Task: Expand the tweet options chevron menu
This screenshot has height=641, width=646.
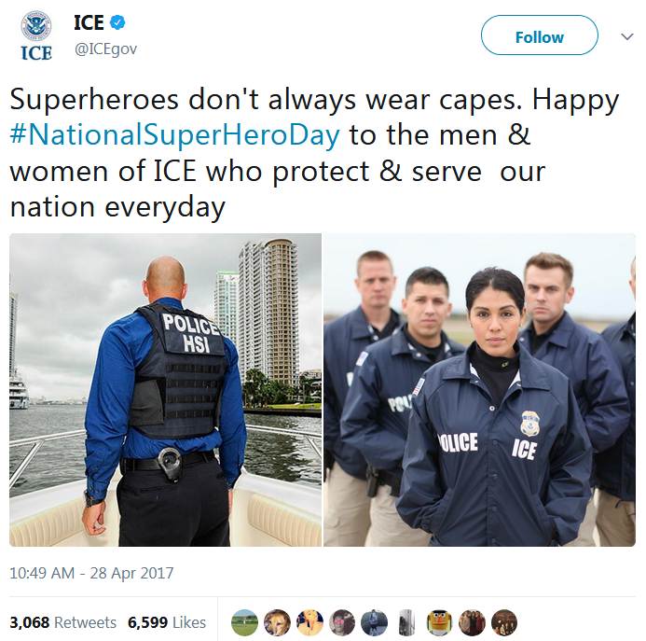Action: click(x=627, y=36)
